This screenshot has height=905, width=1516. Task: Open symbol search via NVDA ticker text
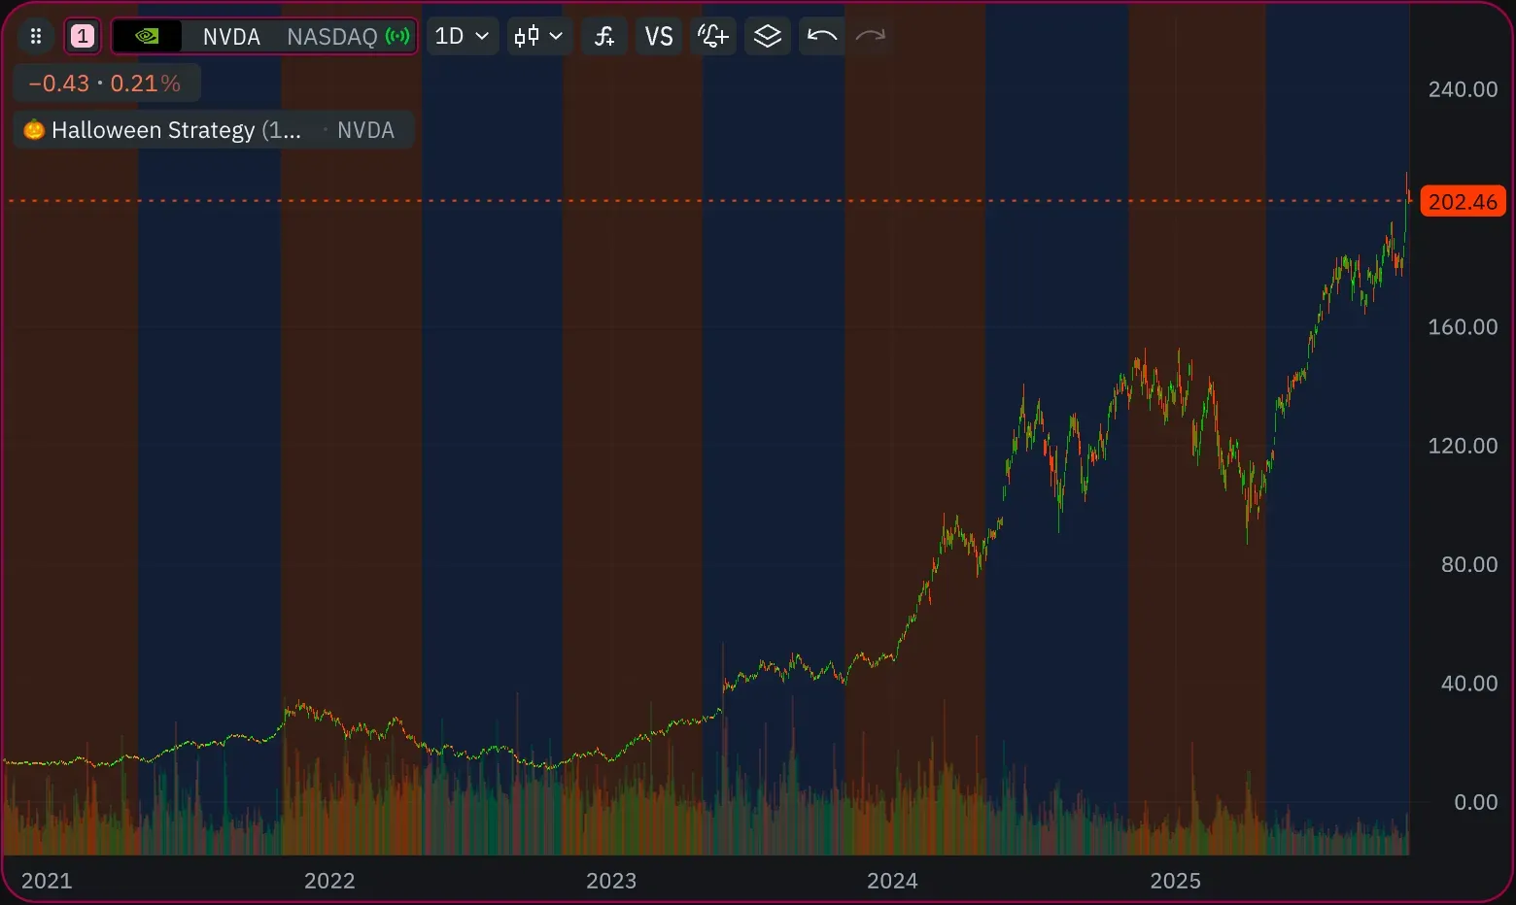pyautogui.click(x=231, y=37)
